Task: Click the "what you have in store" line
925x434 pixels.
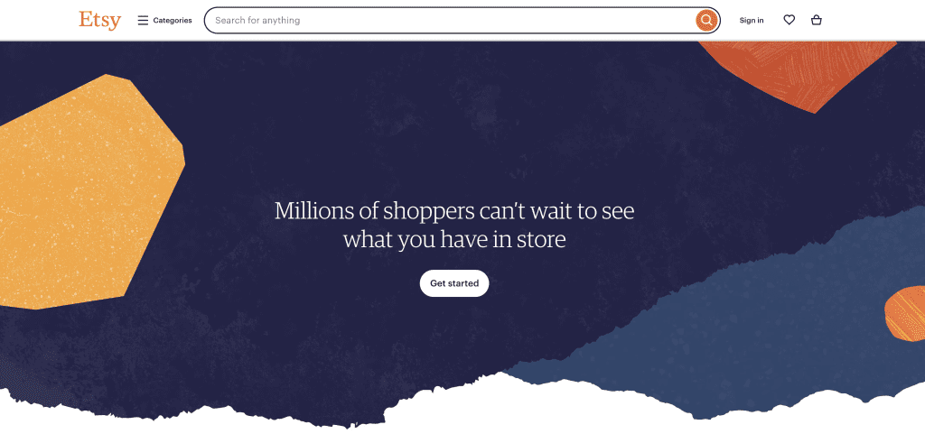Action: tap(454, 240)
